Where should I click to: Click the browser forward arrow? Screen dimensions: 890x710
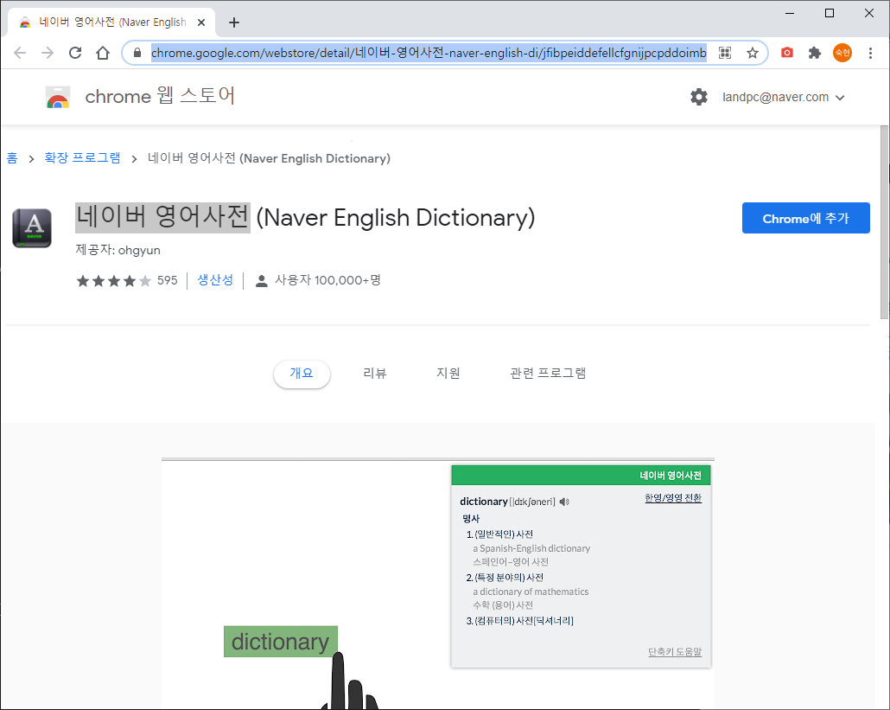pyautogui.click(x=48, y=53)
